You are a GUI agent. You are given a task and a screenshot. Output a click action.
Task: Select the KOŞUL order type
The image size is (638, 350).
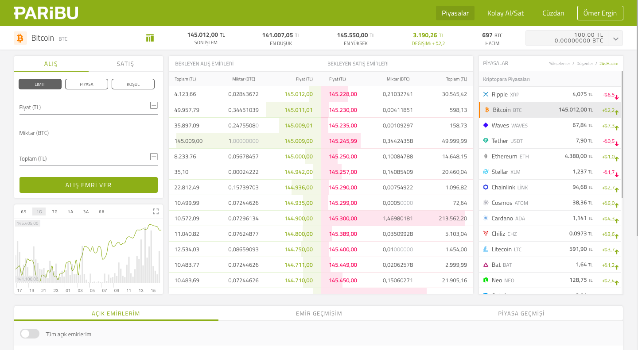point(133,84)
